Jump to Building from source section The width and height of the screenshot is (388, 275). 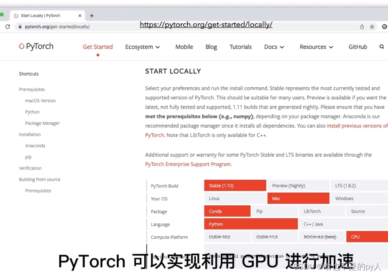(x=40, y=179)
